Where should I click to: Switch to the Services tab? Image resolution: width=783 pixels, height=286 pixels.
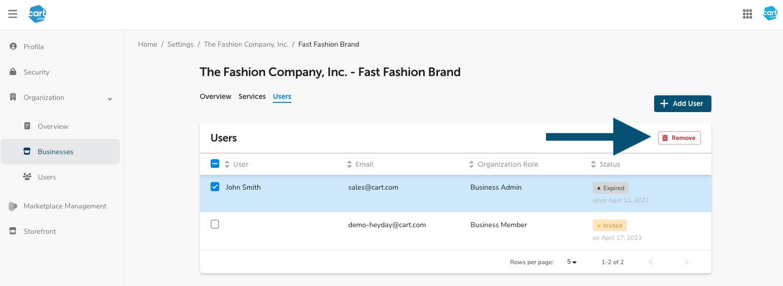tap(252, 96)
